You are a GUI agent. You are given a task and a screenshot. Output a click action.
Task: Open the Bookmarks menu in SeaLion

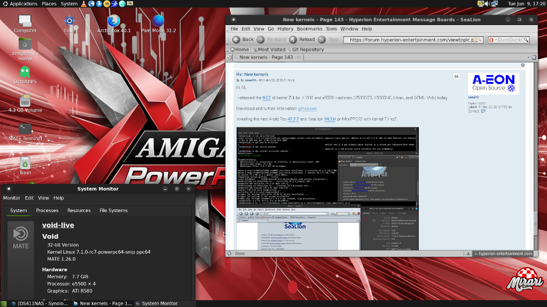pos(309,29)
